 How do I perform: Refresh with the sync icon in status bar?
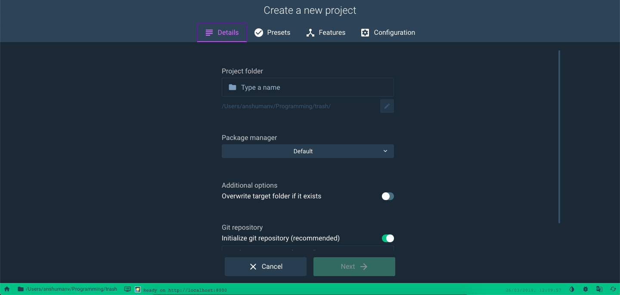click(x=613, y=289)
